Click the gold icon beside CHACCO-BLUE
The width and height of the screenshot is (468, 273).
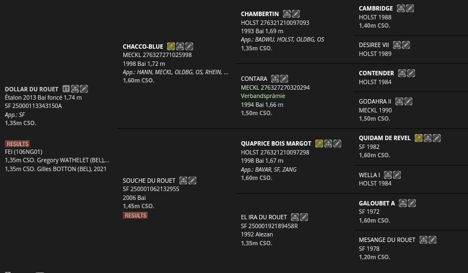171,46
